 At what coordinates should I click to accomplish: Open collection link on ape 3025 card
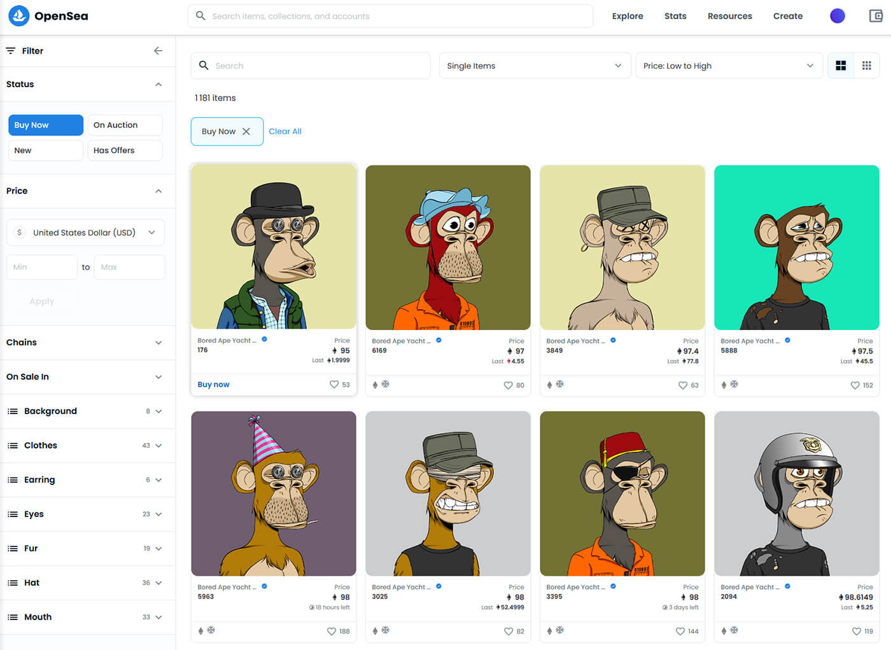[x=401, y=587]
